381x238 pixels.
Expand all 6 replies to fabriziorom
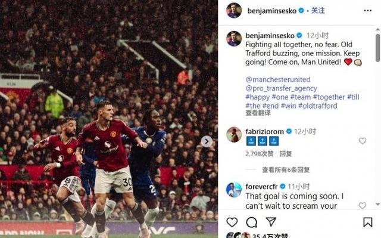tap(286, 169)
